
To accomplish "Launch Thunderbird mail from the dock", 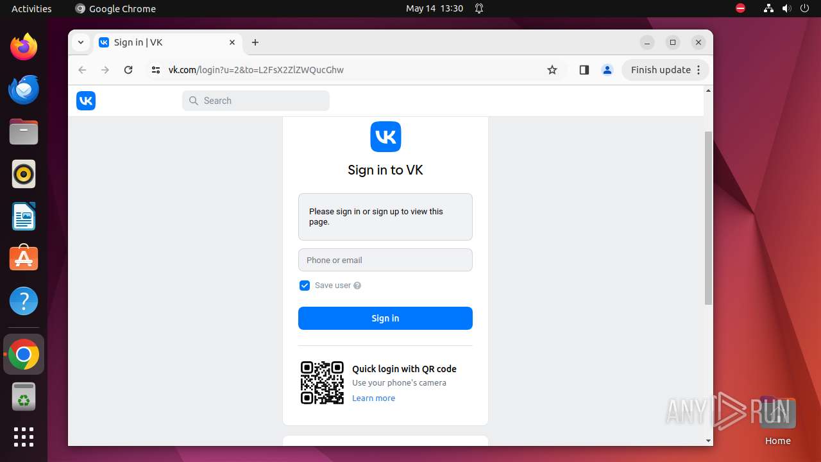I will click(24, 89).
